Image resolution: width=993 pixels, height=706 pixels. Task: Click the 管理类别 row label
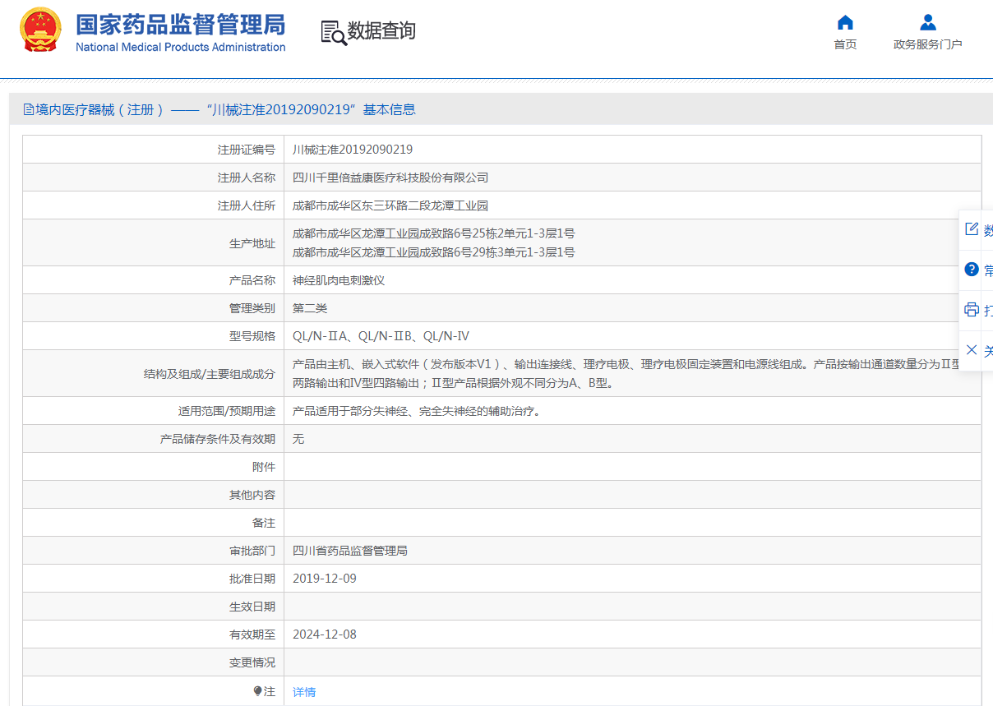click(x=252, y=308)
